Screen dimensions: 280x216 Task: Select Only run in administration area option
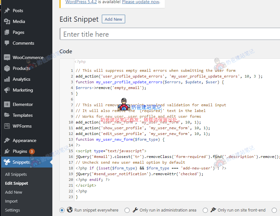point(127,210)
